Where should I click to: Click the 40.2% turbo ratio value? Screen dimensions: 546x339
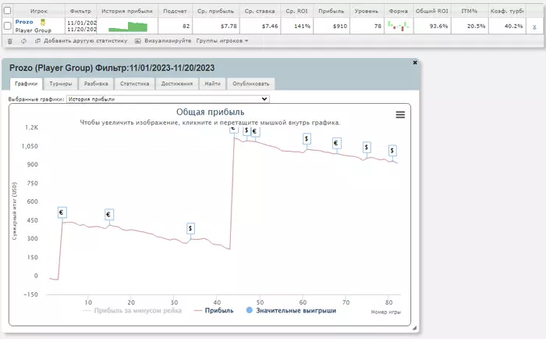(513, 26)
